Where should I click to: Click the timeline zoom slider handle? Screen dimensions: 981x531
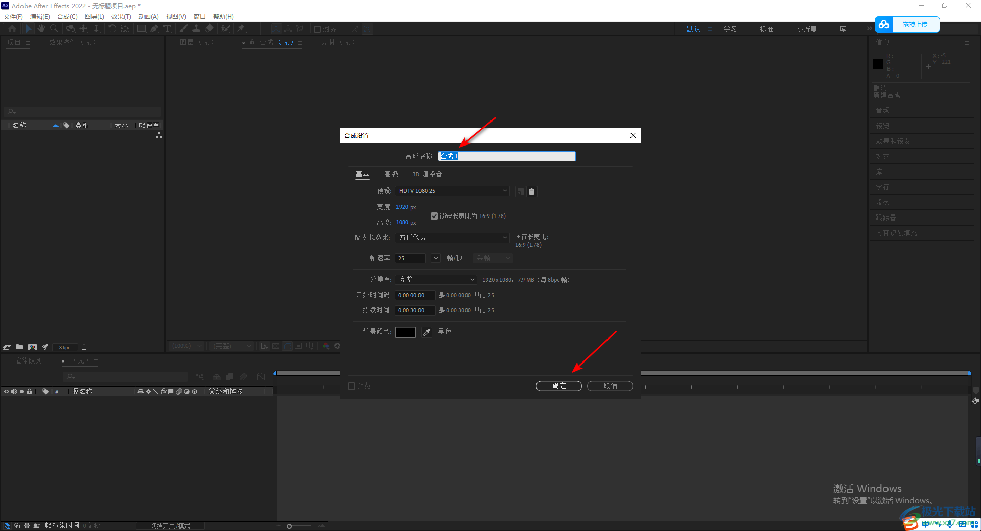tap(289, 526)
